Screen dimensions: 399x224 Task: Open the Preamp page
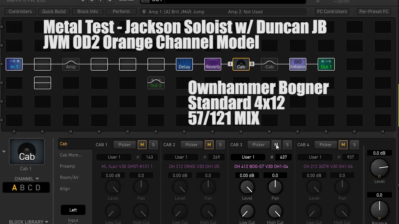coord(67,166)
